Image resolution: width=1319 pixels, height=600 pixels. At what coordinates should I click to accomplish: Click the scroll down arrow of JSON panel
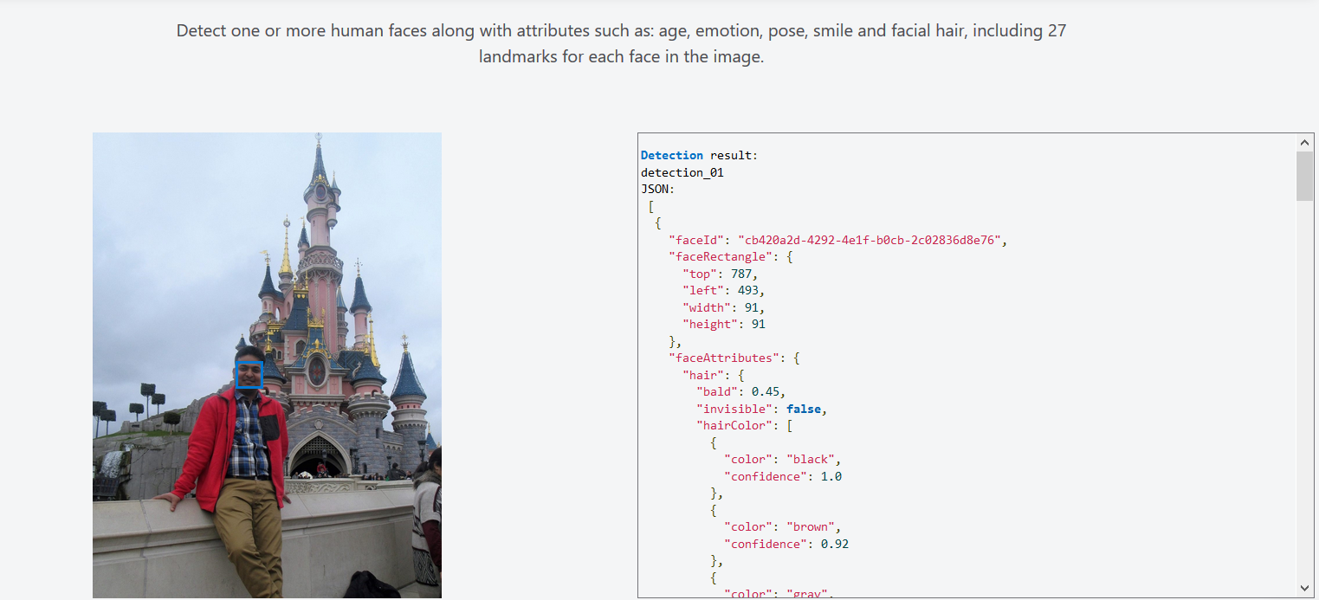coord(1304,588)
